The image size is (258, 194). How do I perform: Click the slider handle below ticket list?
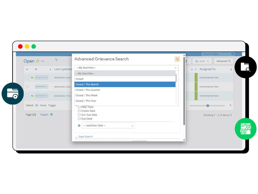(208, 106)
